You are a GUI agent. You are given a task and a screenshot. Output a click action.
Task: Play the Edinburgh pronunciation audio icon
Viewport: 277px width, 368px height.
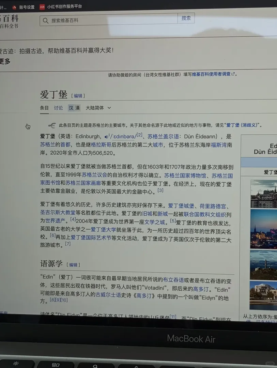point(107,137)
